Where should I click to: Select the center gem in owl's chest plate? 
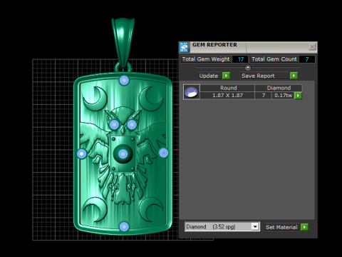tap(123, 154)
